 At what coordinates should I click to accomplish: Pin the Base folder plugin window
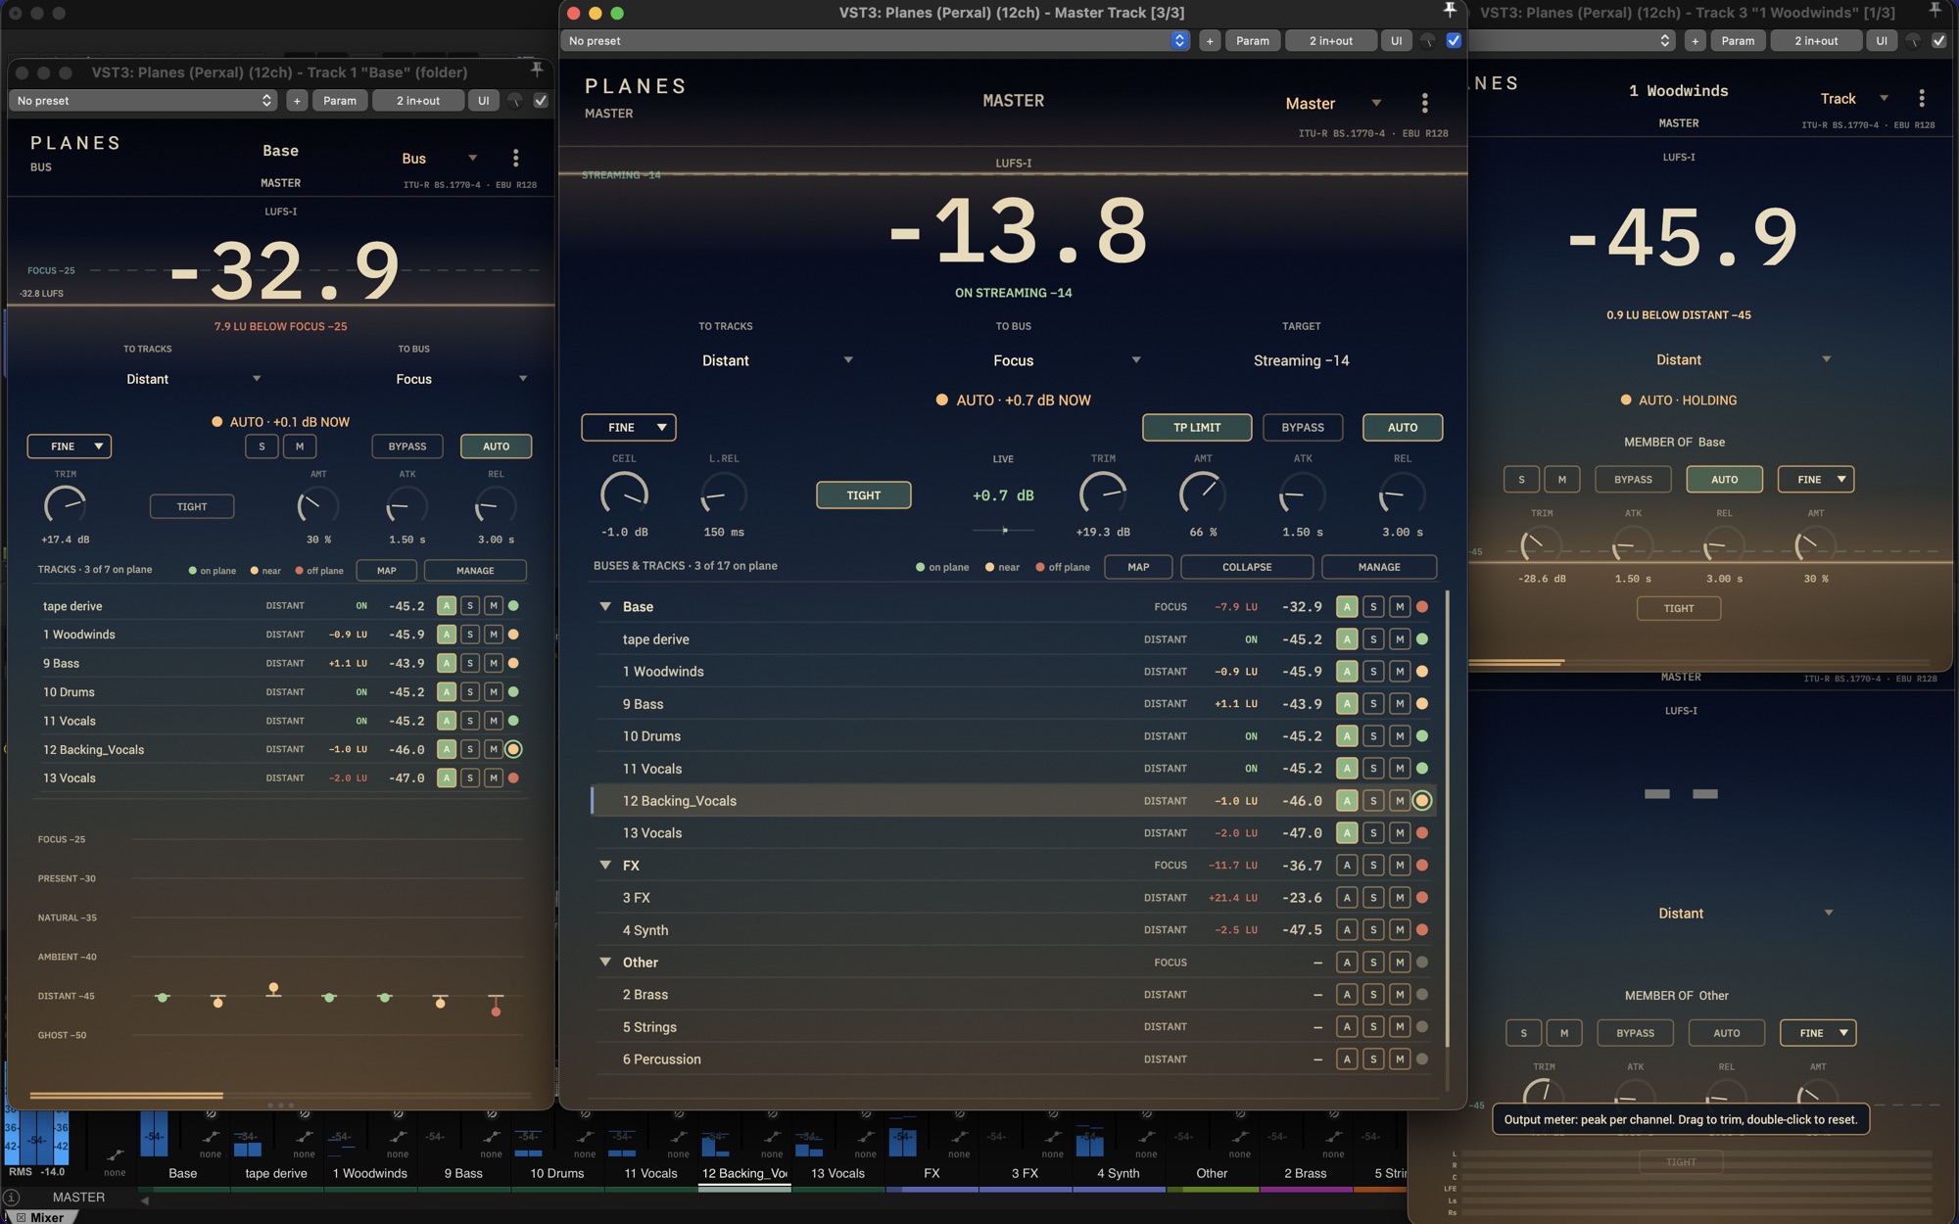[x=537, y=71]
